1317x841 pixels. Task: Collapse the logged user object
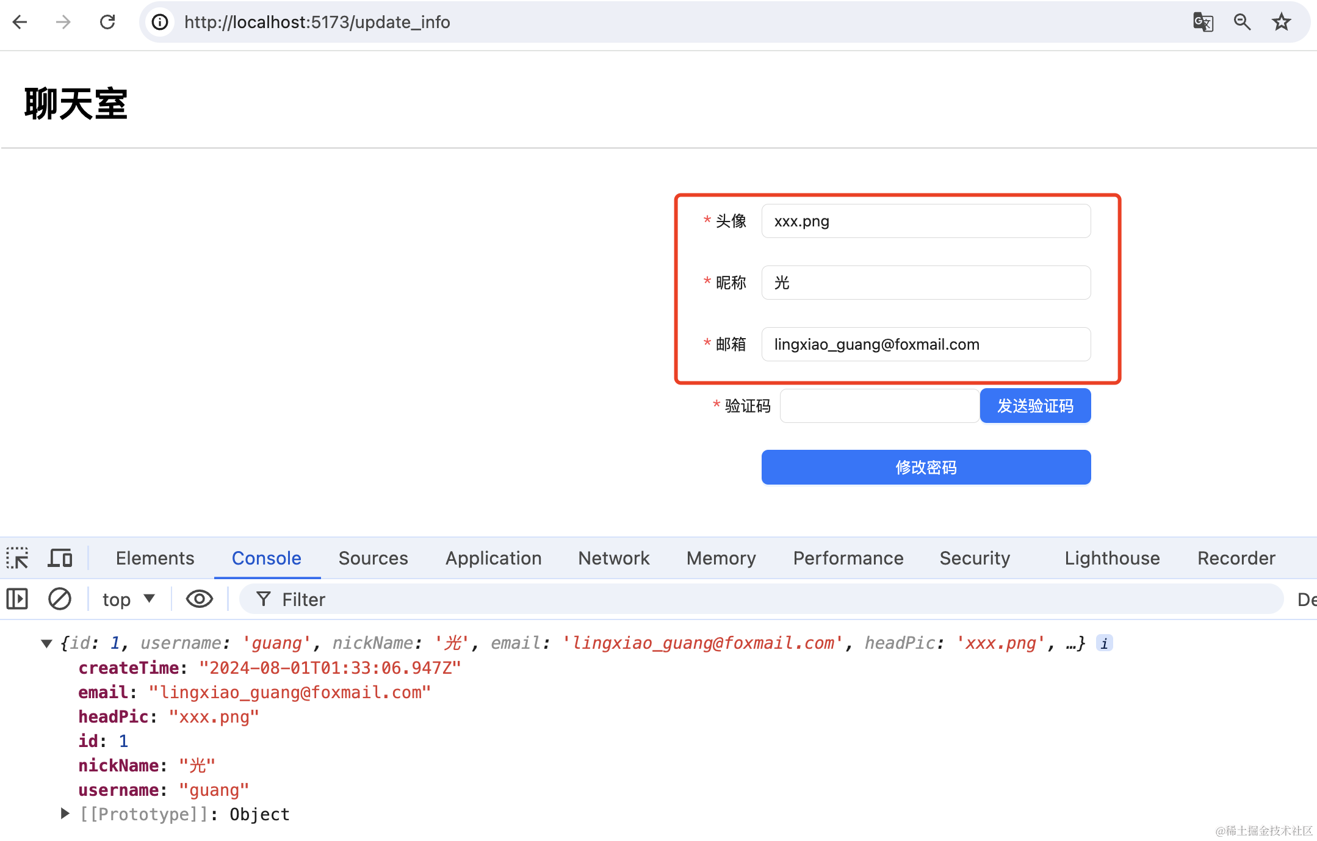coord(46,643)
